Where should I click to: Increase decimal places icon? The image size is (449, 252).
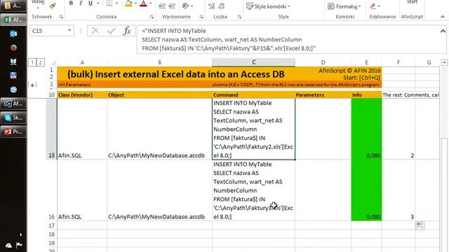tap(212, 6)
